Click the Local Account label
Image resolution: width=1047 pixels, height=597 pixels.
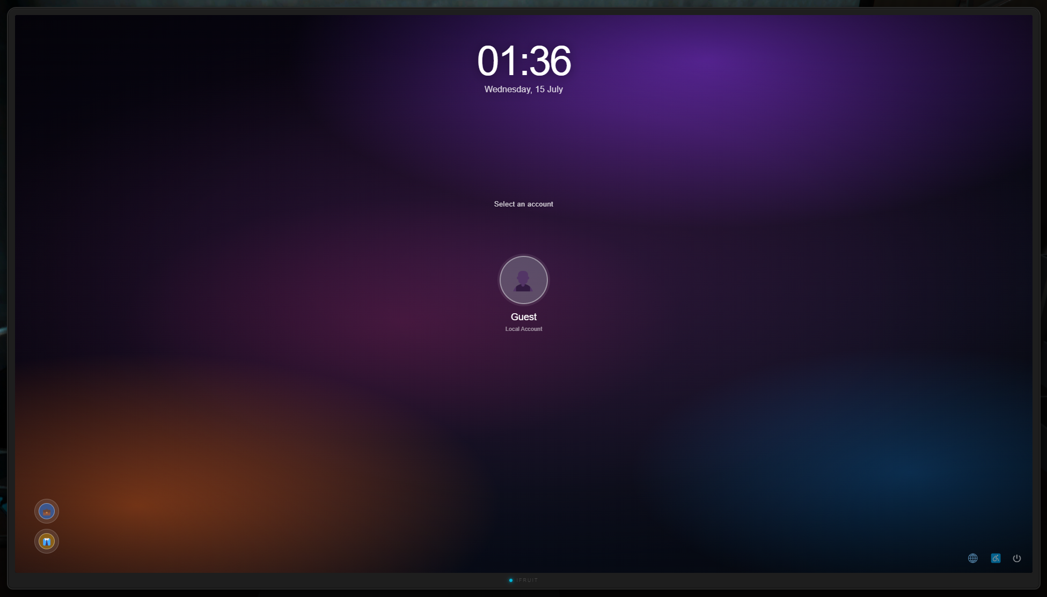coord(523,329)
